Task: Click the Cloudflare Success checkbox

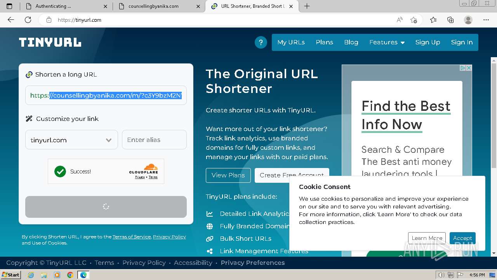Action: coord(60,171)
